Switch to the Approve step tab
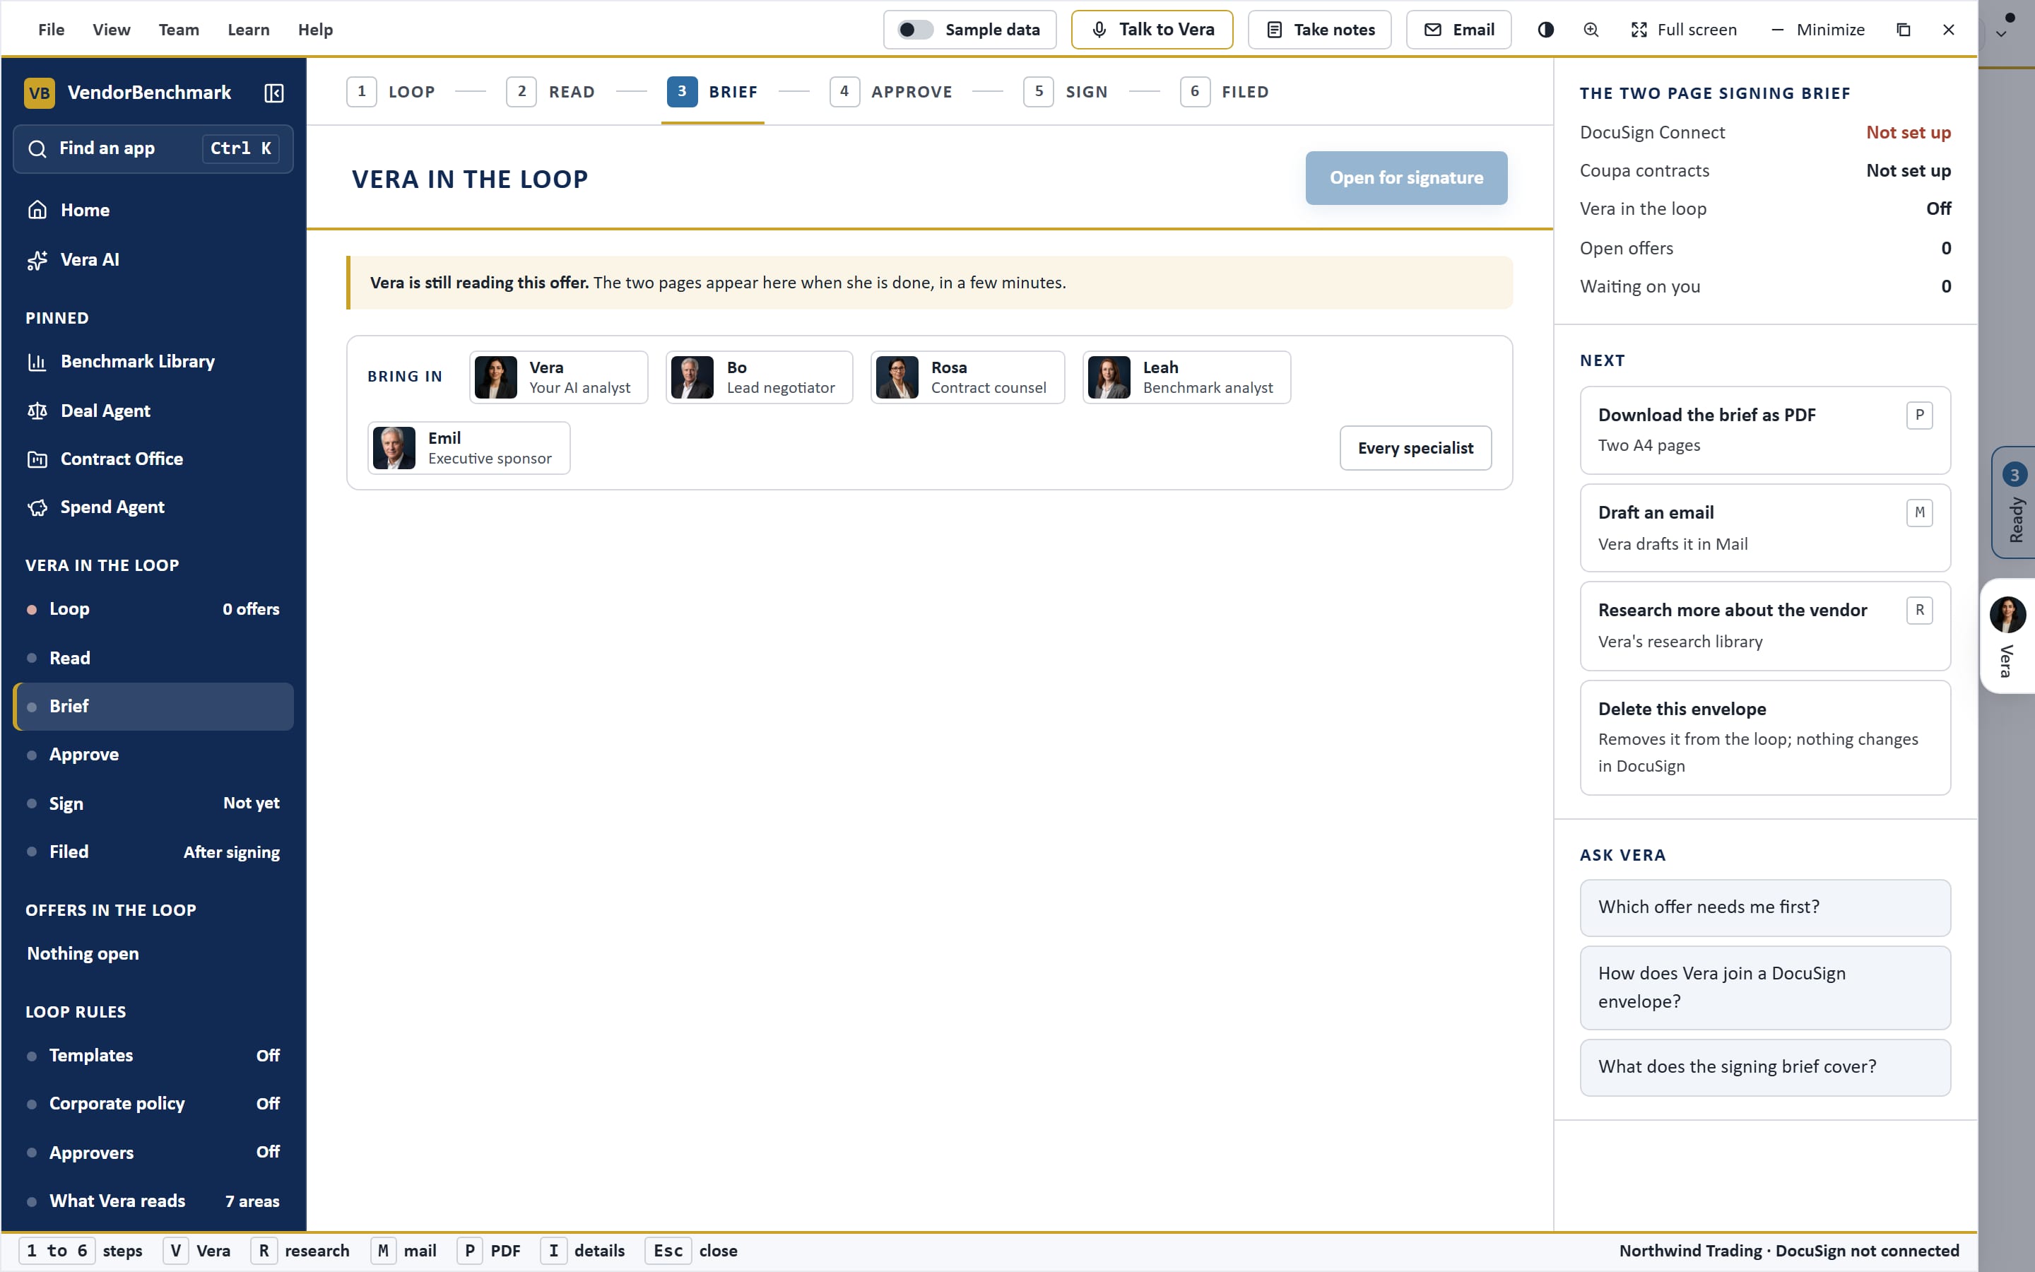Viewport: 2035px width, 1272px height. [x=891, y=92]
